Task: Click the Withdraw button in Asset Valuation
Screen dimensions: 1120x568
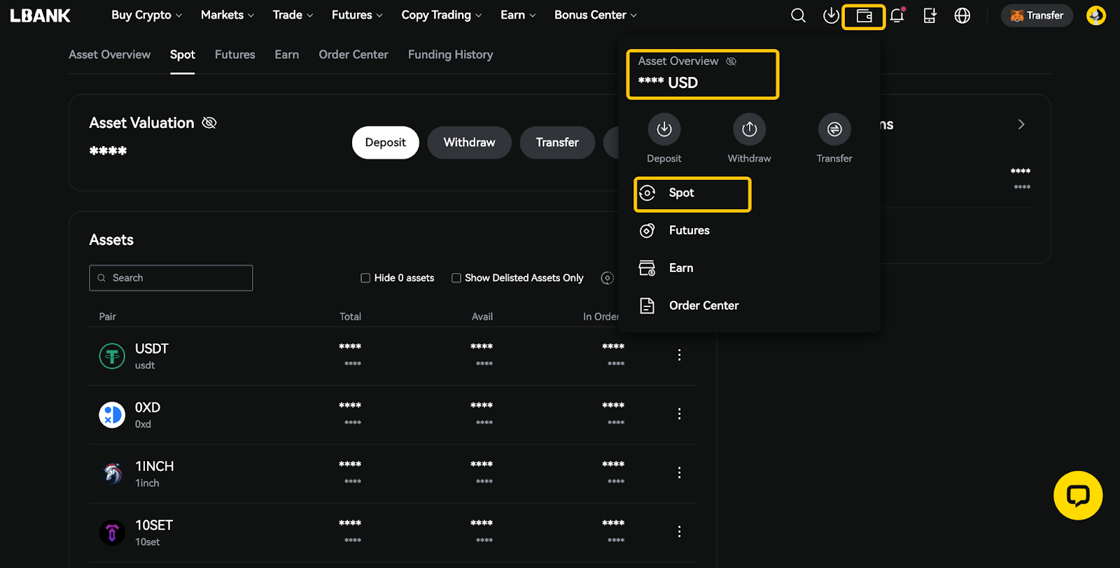Action: 469,143
